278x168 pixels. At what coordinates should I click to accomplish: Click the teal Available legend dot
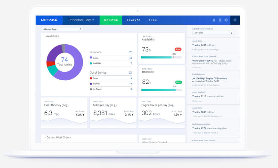91,63
